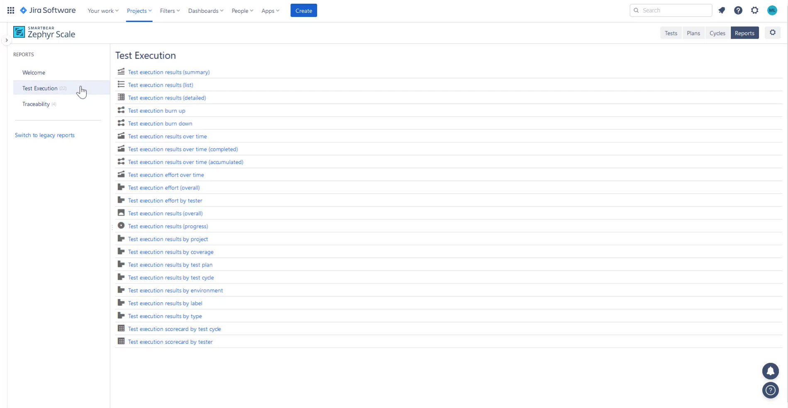Screen dimensions: 788x408
Task: Open the Help question mark icon in top bar
Action: pos(738,10)
